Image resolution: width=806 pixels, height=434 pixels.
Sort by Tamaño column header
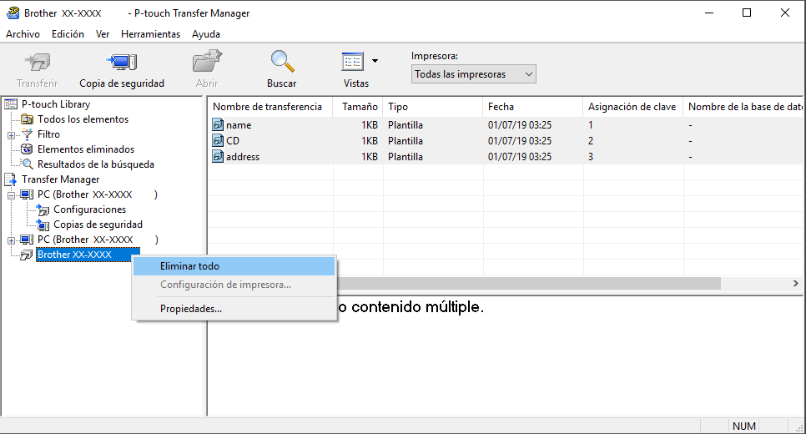pyautogui.click(x=358, y=107)
